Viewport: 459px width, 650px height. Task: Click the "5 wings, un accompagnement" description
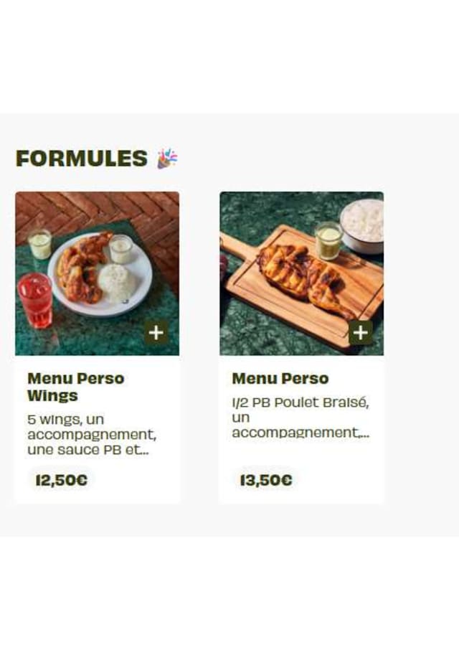point(91,434)
